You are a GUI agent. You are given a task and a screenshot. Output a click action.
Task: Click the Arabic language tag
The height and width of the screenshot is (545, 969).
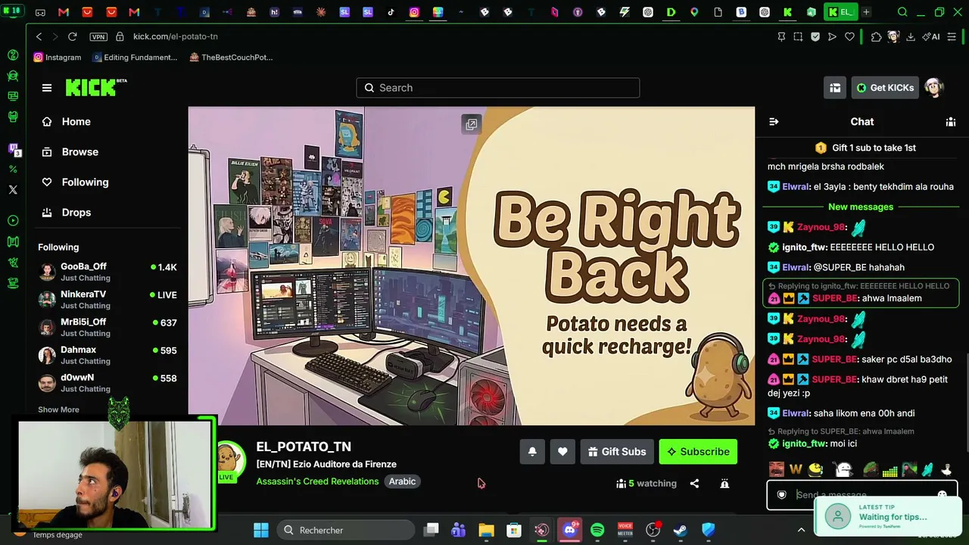point(402,481)
